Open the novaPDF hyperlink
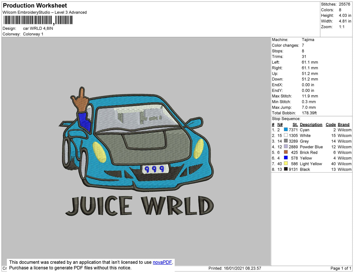The width and height of the screenshot is (354, 273). 162,262
